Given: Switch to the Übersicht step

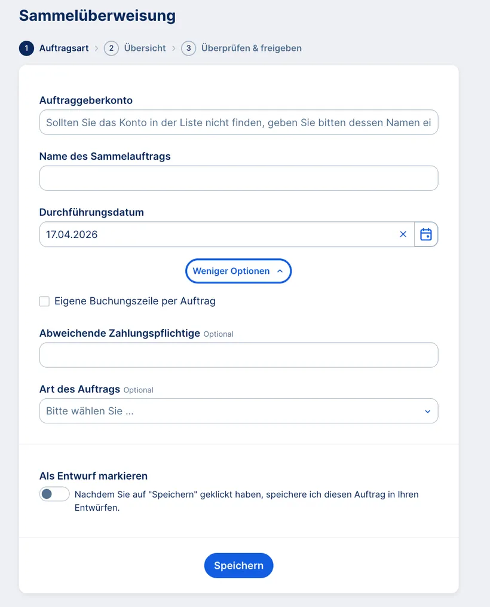Looking at the screenshot, I should pos(145,48).
